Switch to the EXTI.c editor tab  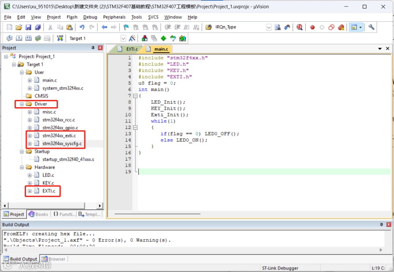coord(128,49)
